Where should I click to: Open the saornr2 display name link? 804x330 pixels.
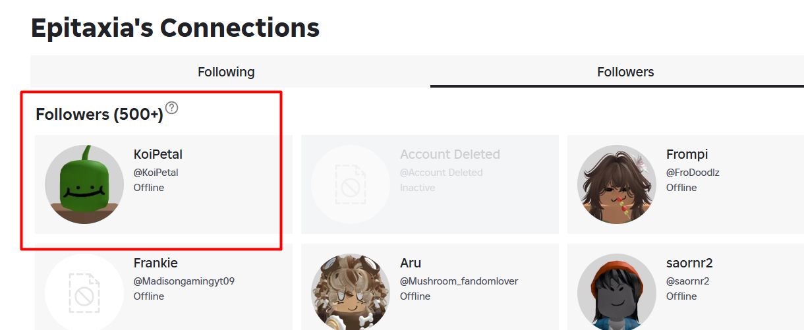tap(689, 263)
